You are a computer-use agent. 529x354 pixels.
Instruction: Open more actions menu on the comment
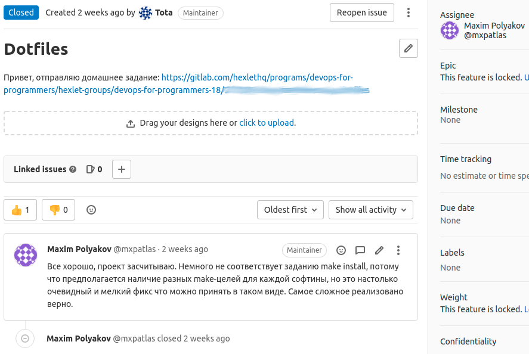tap(398, 250)
